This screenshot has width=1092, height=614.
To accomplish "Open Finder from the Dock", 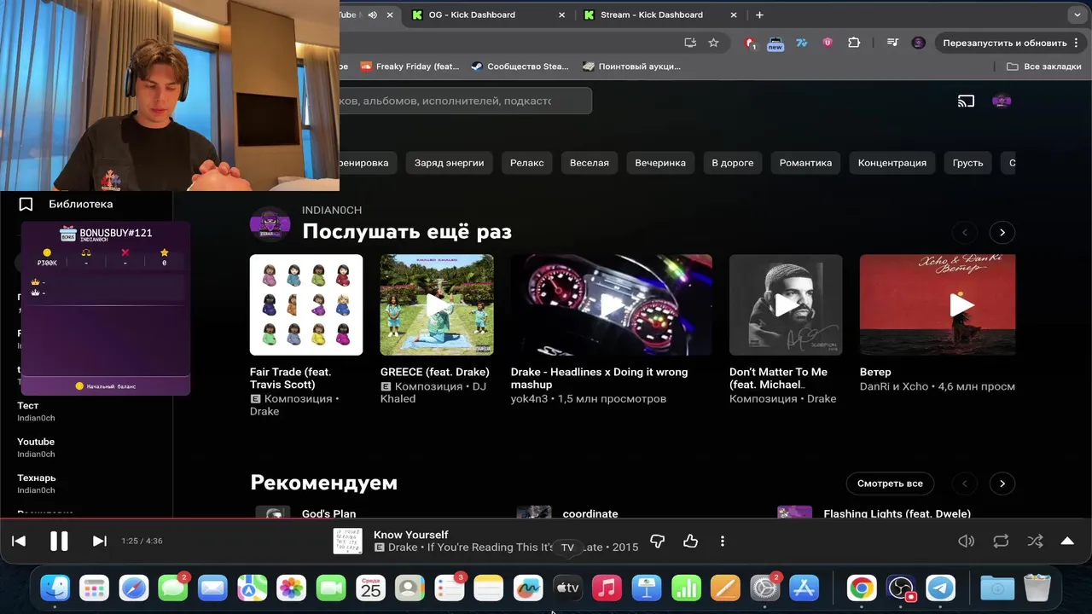I will (x=55, y=588).
